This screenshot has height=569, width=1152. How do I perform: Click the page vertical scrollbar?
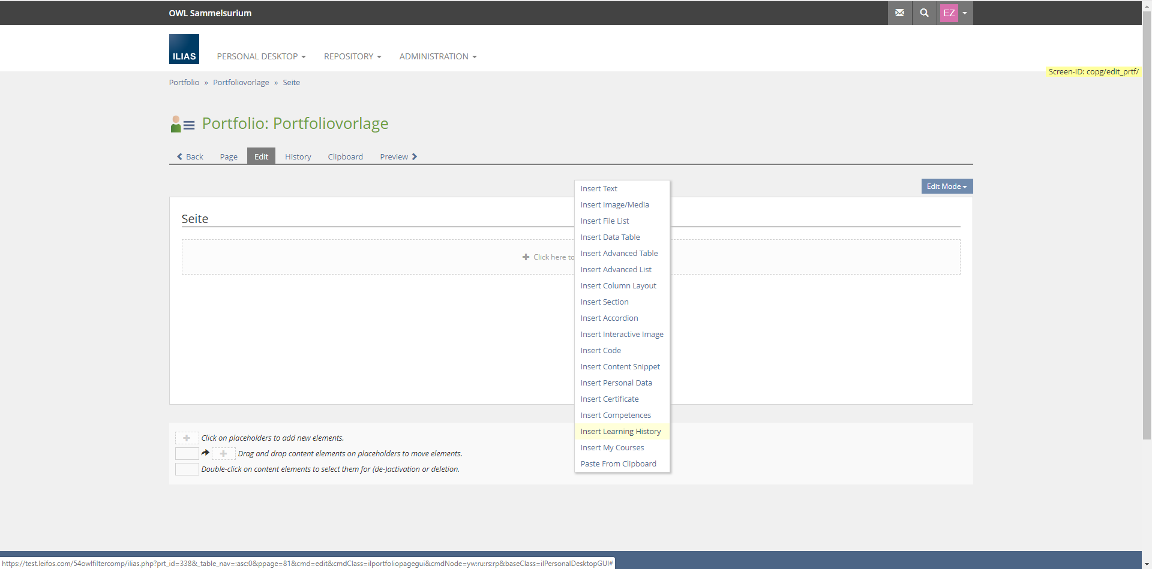click(x=1147, y=240)
